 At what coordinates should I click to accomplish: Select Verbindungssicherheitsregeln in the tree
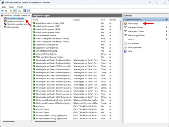[19, 24]
